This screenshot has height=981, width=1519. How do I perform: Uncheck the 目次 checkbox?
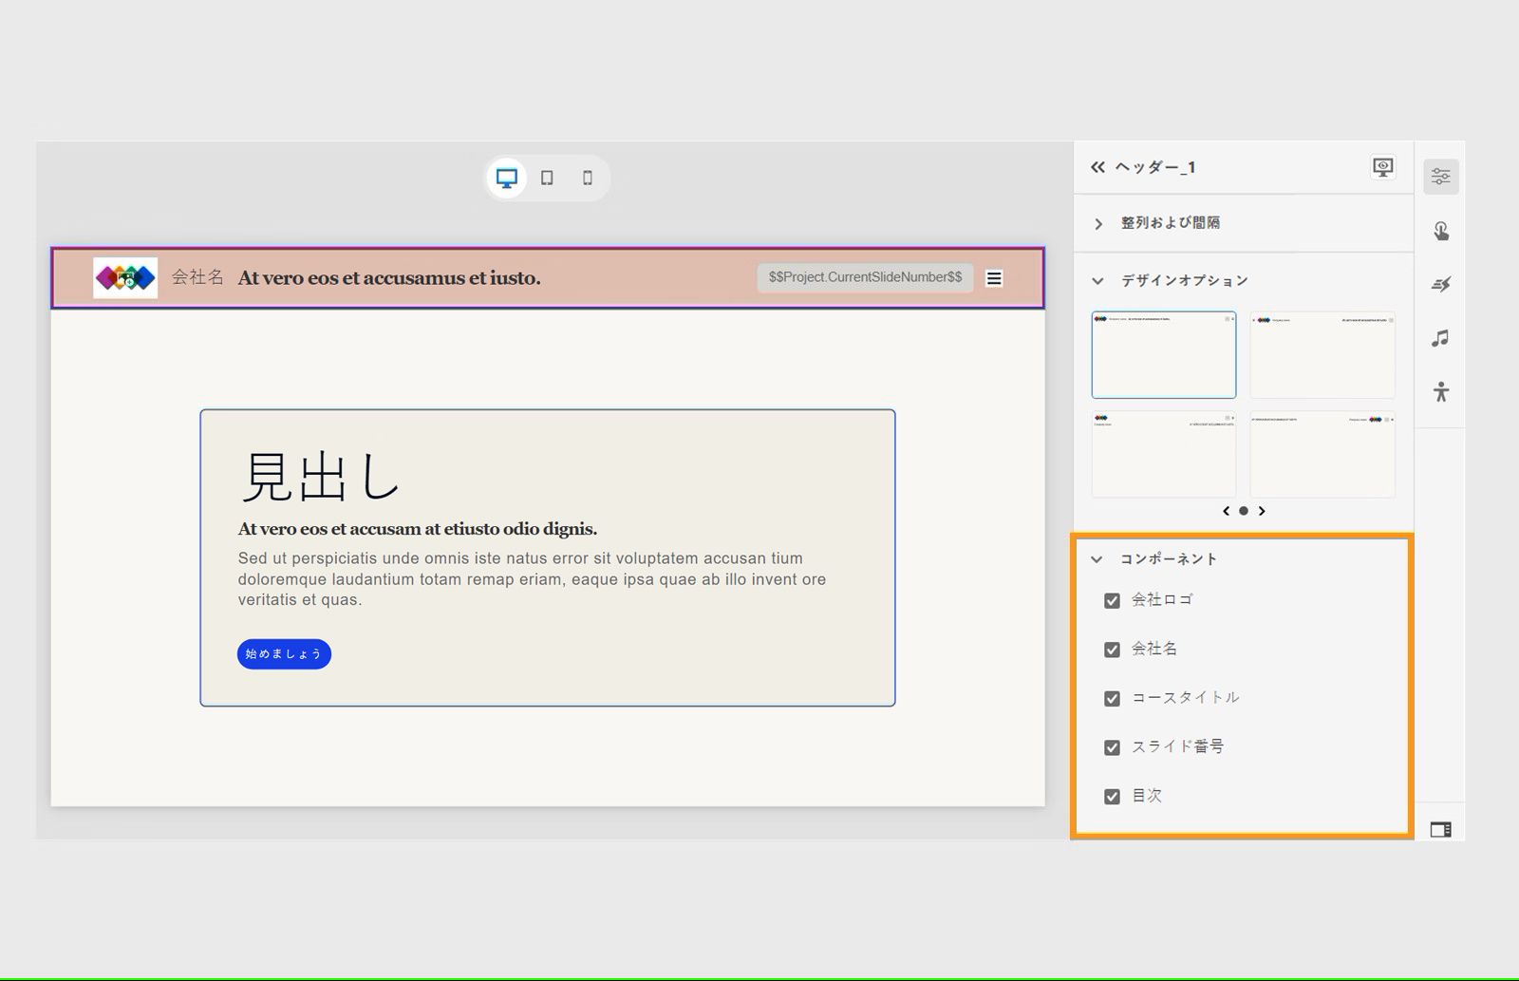tap(1112, 797)
